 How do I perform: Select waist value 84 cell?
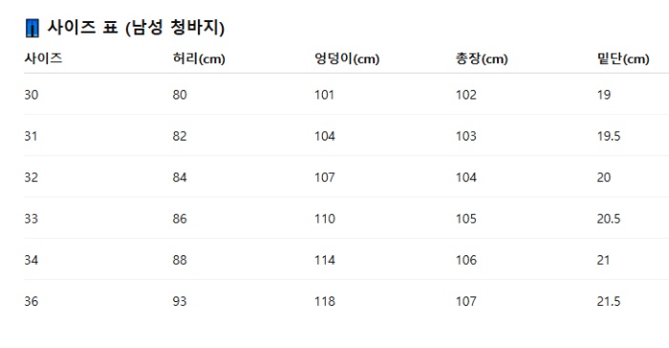(x=180, y=177)
